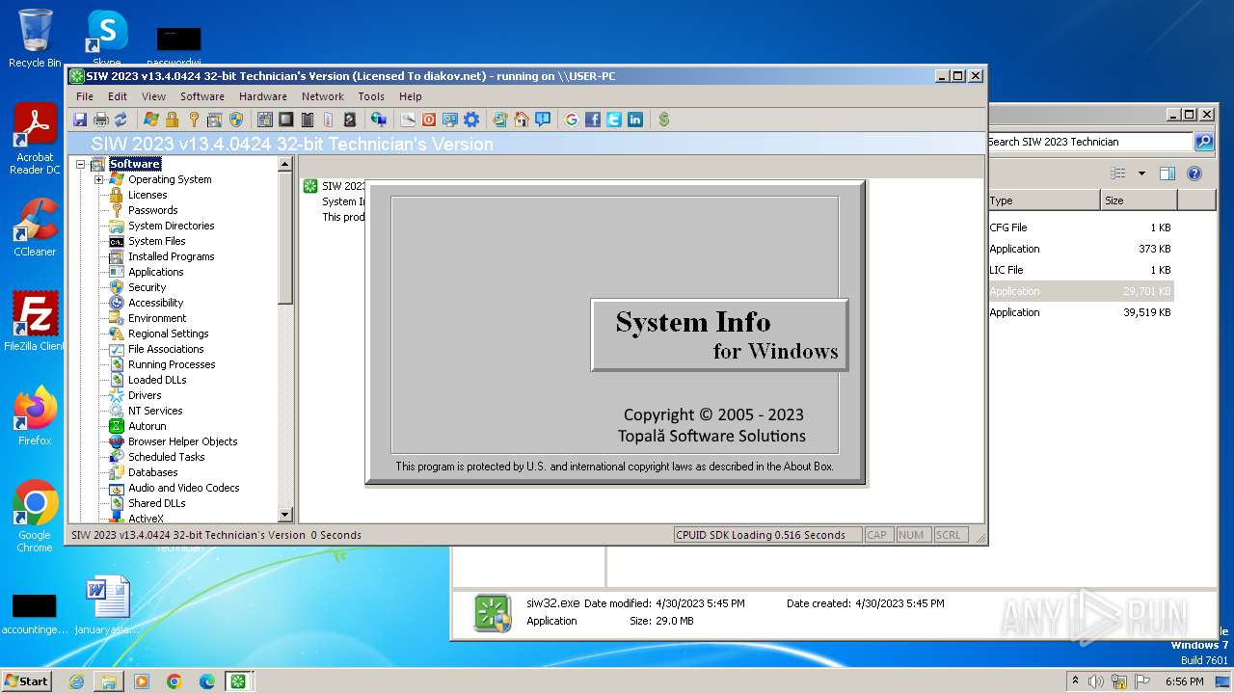This screenshot has width=1234, height=694.
Task: Show hidden tray icons arrow
Action: coord(1075,681)
